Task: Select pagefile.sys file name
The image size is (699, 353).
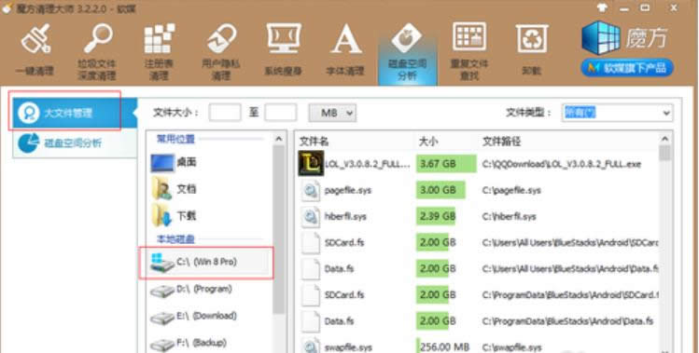Action: point(348,191)
